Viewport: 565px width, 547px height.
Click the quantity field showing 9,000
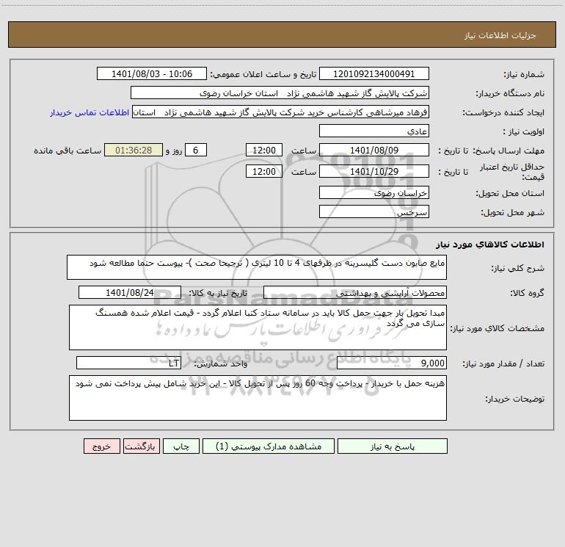click(x=392, y=363)
